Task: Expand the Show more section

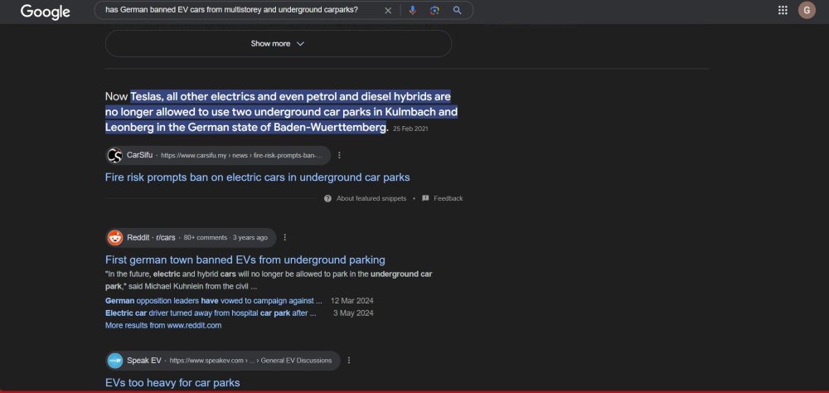Action: 278,43
